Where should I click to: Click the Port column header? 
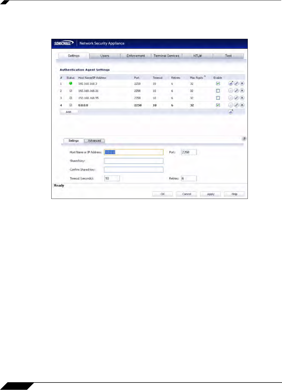click(x=137, y=78)
